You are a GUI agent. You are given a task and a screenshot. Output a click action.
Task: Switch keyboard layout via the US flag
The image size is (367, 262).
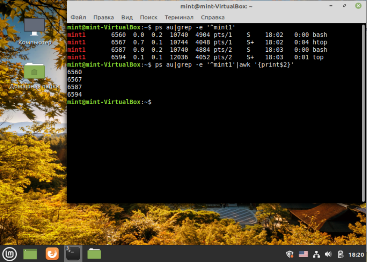tap(303, 254)
